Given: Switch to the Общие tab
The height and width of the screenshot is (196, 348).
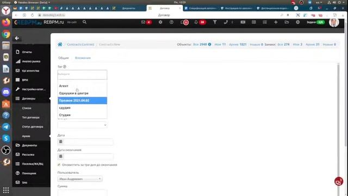Looking at the screenshot, I should coord(64,58).
